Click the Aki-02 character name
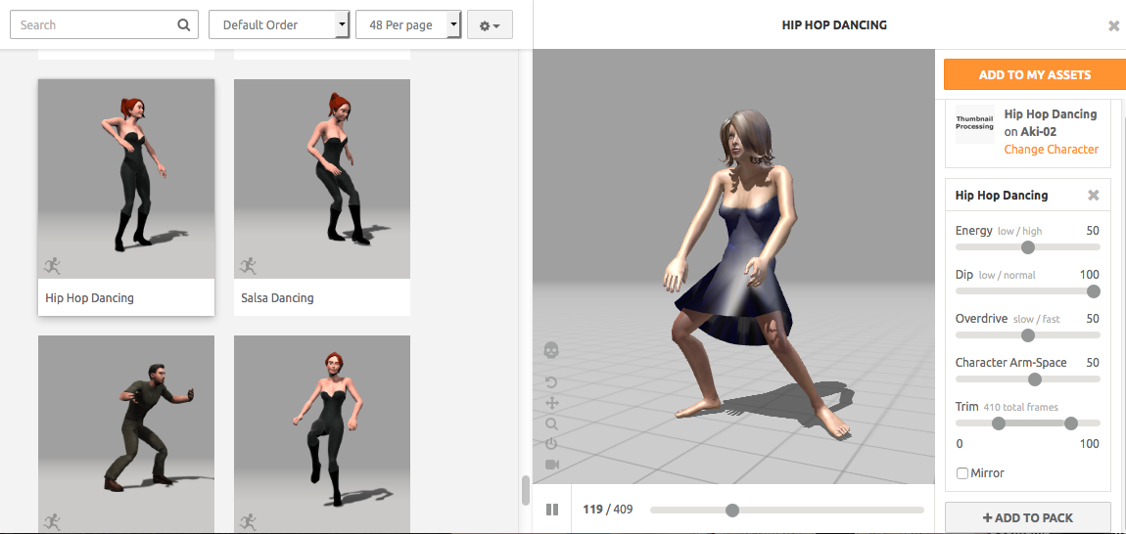1126x534 pixels. pos(1039,131)
